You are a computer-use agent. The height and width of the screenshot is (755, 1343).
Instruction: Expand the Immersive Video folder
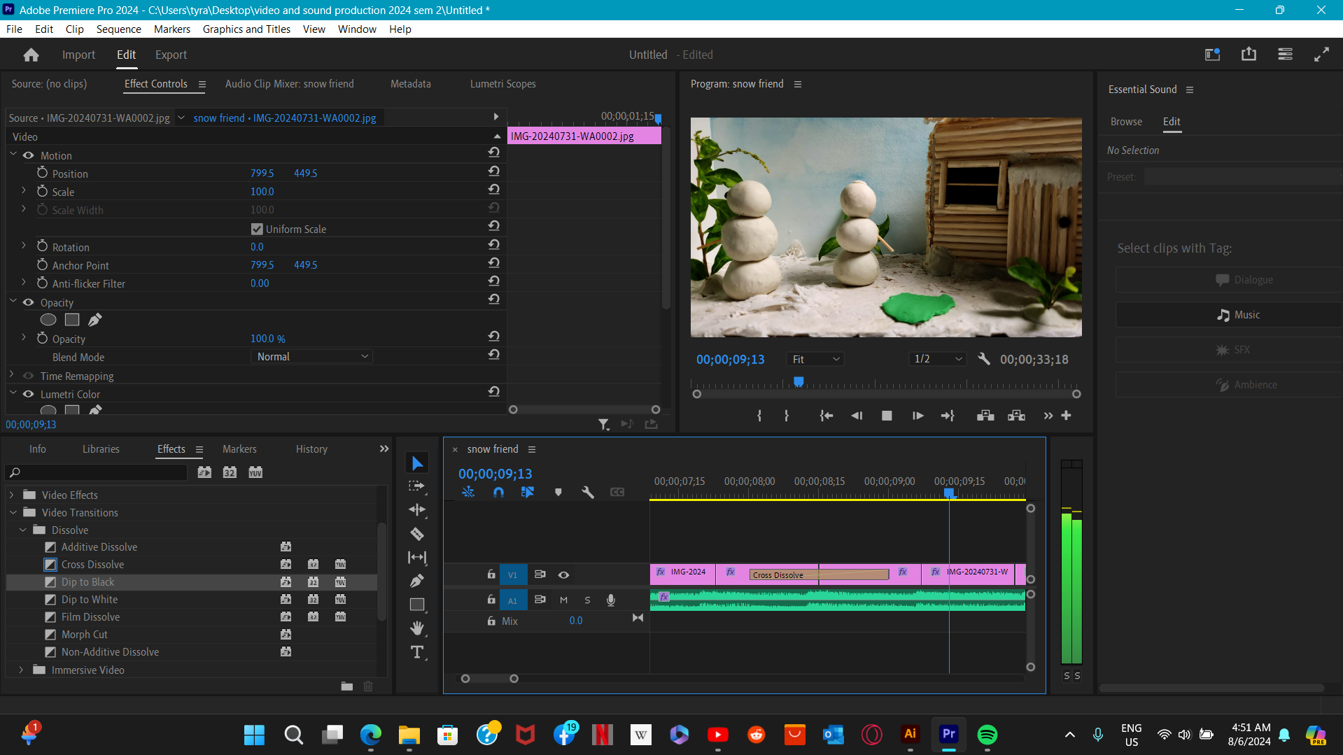[22, 670]
